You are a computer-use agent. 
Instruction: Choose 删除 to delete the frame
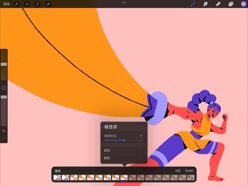click(124, 158)
